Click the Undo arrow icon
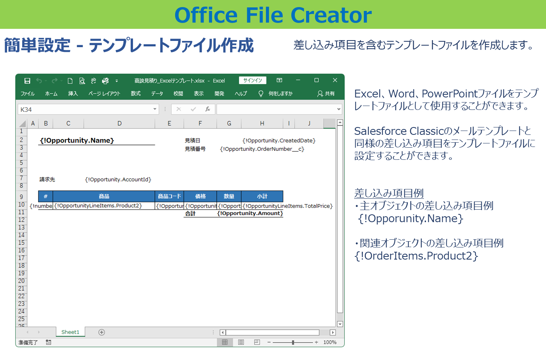 point(39,81)
